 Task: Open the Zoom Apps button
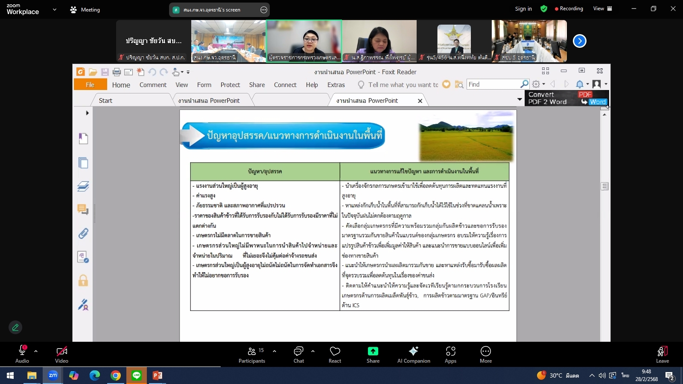tap(451, 354)
